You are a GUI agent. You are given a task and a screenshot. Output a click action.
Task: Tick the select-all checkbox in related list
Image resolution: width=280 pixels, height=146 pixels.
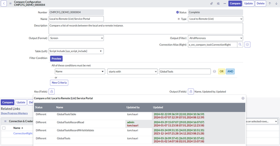[x=4, y=128]
